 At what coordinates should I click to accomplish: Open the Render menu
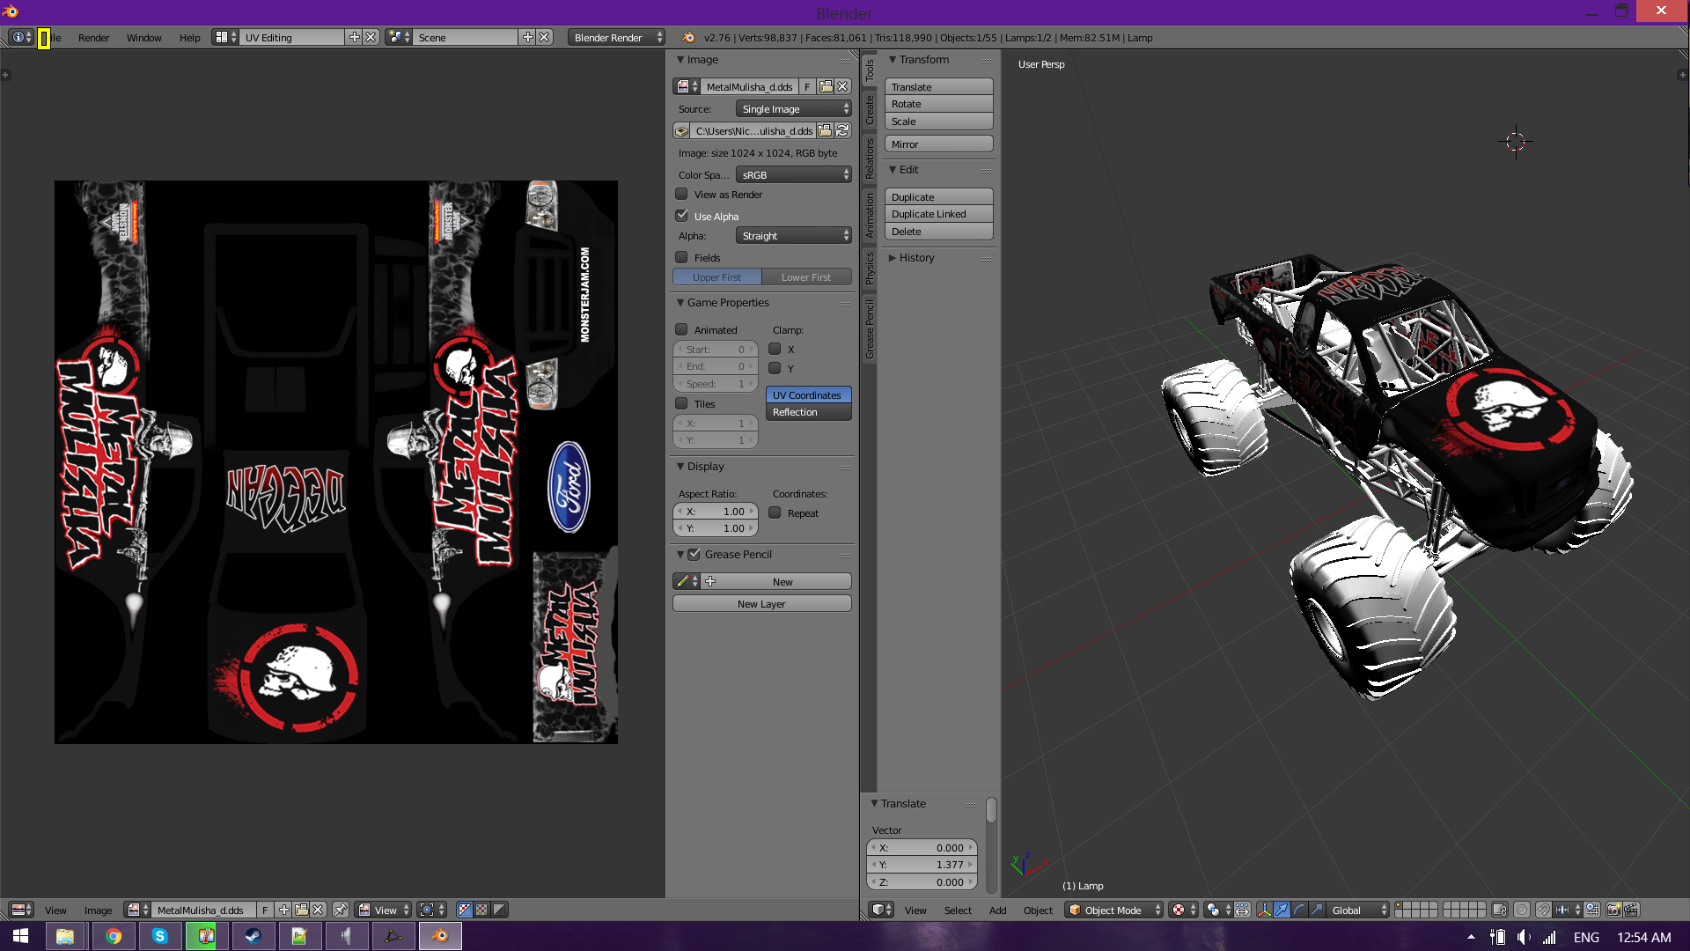click(93, 37)
